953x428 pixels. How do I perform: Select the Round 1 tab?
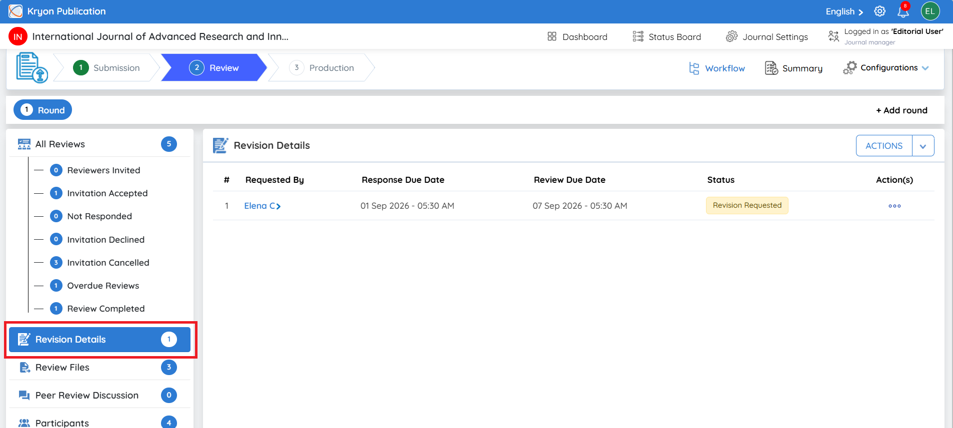(x=42, y=110)
